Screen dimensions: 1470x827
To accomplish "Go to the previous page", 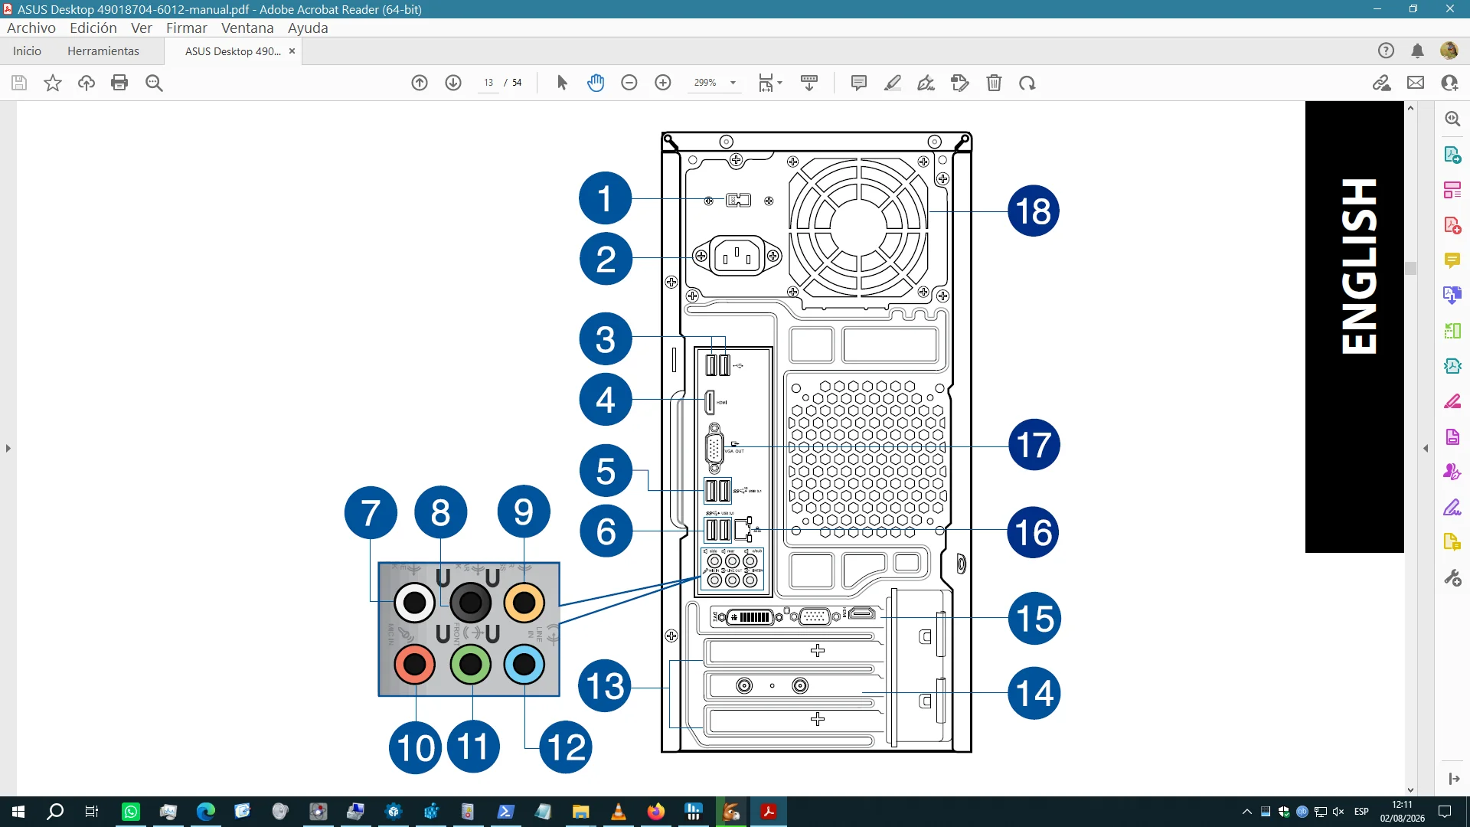I will [x=420, y=83].
